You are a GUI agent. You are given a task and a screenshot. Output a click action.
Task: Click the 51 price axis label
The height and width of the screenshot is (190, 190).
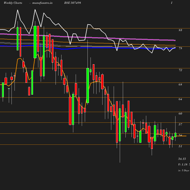[x=180, y=146]
